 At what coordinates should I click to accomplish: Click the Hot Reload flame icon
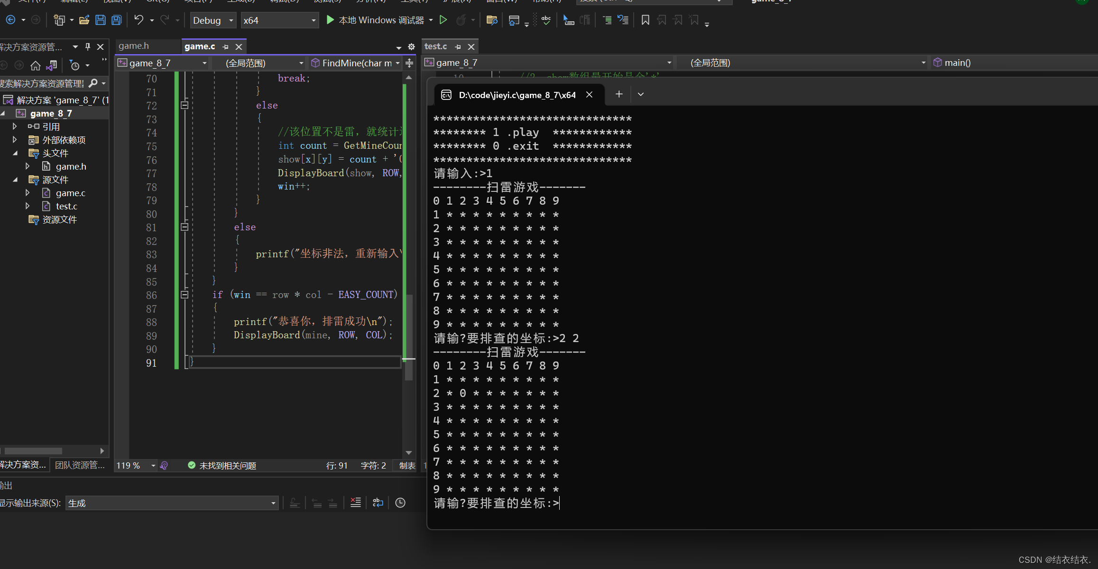tap(461, 20)
